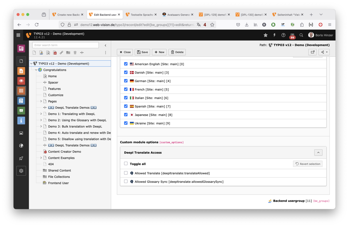Click Revert selection in Deepl Translate Access
Viewport: 349px width, 227px height.
(308, 164)
